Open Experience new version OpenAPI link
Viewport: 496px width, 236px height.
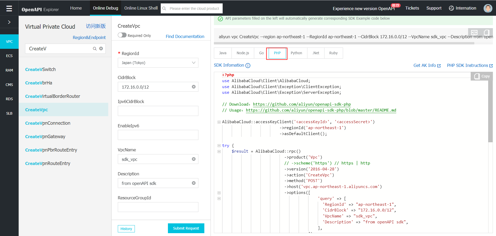click(364, 9)
